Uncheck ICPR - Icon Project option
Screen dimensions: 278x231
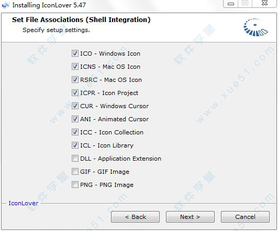click(x=75, y=93)
